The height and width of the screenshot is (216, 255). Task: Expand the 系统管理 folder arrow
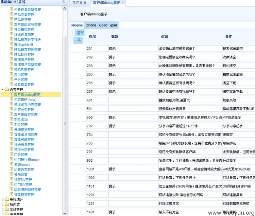click(x=2, y=210)
